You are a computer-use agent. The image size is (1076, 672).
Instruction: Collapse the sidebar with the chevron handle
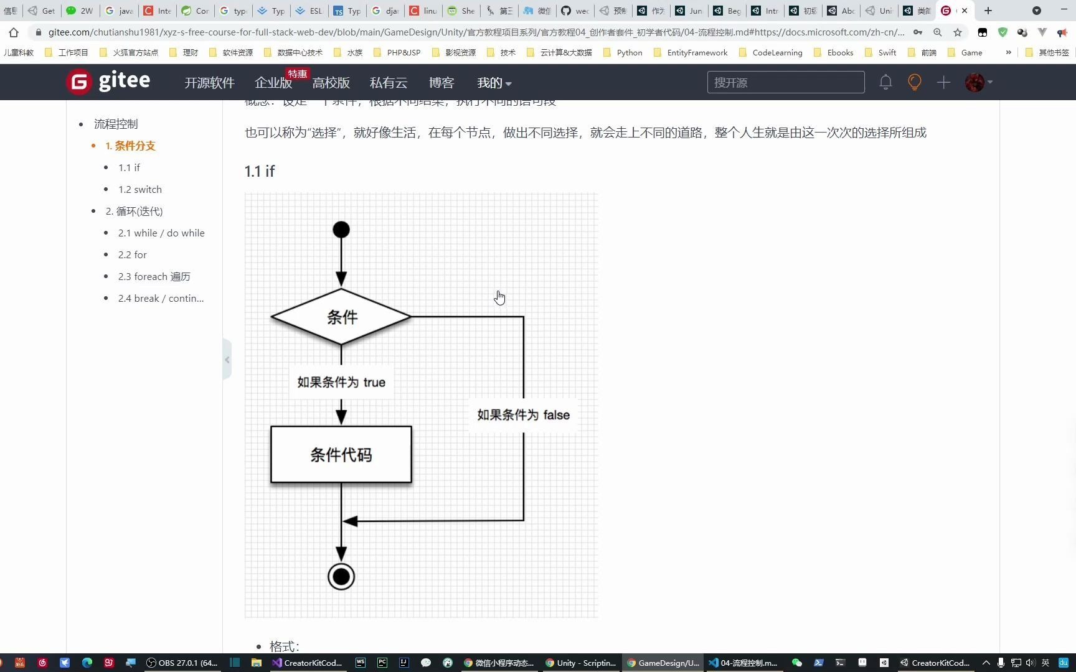tap(227, 360)
